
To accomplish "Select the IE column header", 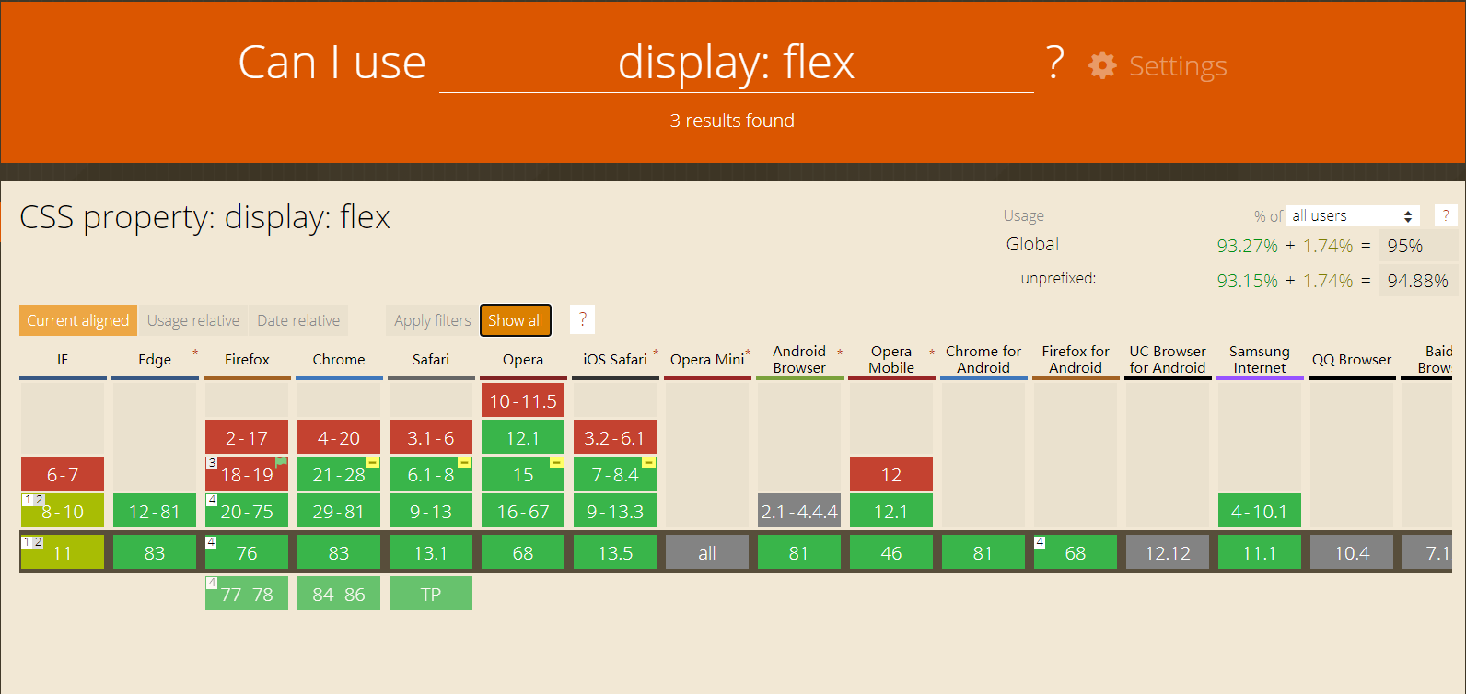I will [63, 360].
